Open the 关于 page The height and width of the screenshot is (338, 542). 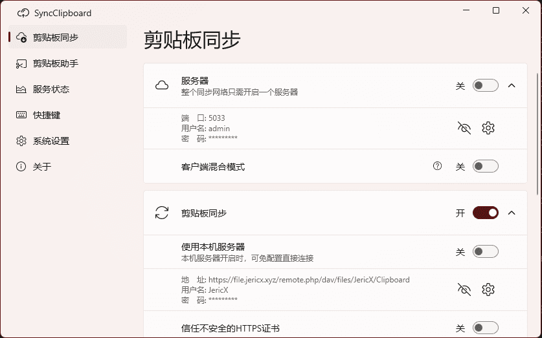pyautogui.click(x=68, y=167)
